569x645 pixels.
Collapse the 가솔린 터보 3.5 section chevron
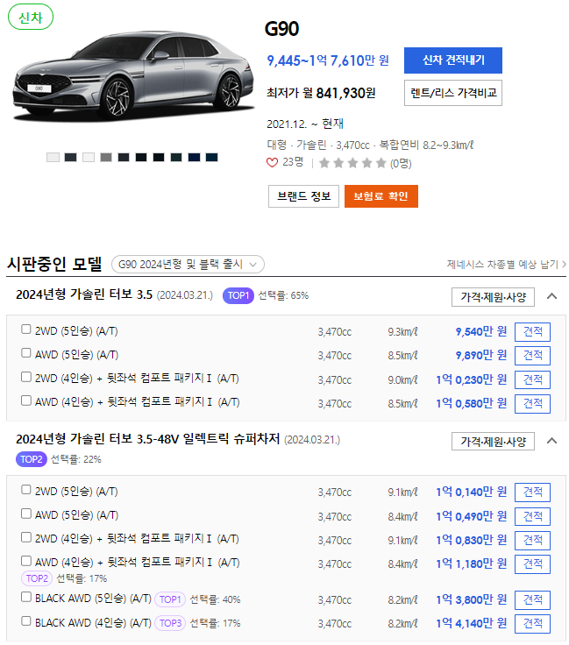coord(551,296)
